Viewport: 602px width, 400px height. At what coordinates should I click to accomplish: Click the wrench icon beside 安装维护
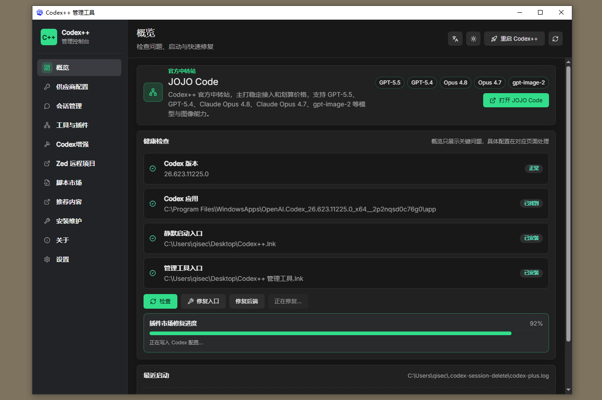pos(47,221)
